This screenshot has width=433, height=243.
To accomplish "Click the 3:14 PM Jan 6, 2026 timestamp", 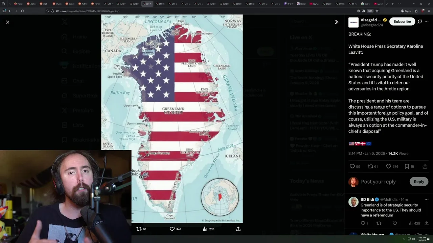I will pyautogui.click(x=367, y=153).
